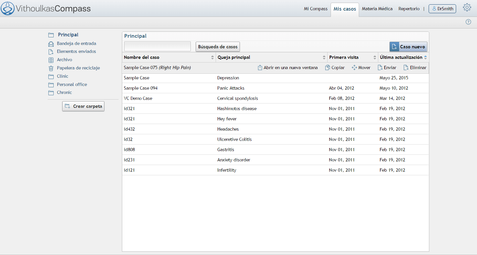477x255 pixels.
Task: Open the Clinic folder
Action: coord(62,76)
